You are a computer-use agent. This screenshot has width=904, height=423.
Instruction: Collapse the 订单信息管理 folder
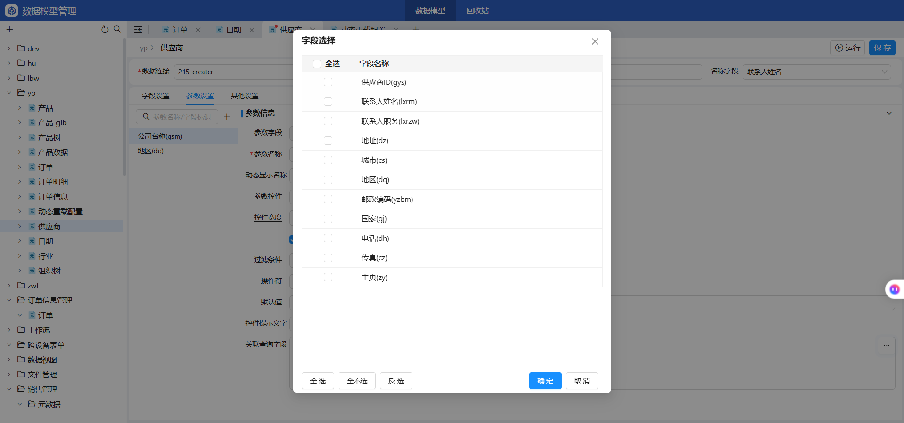click(x=9, y=300)
